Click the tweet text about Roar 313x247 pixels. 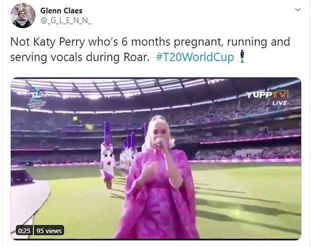(148, 50)
